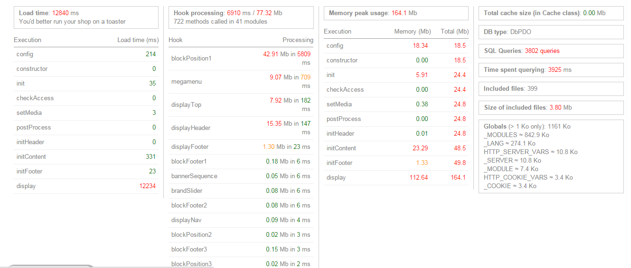Click the Included files 399 box
The height and width of the screenshot is (268, 631).
click(x=551, y=88)
